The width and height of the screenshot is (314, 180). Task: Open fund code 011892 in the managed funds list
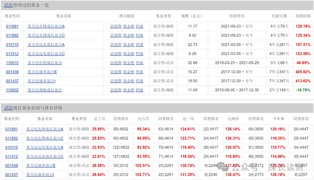pos(12,35)
